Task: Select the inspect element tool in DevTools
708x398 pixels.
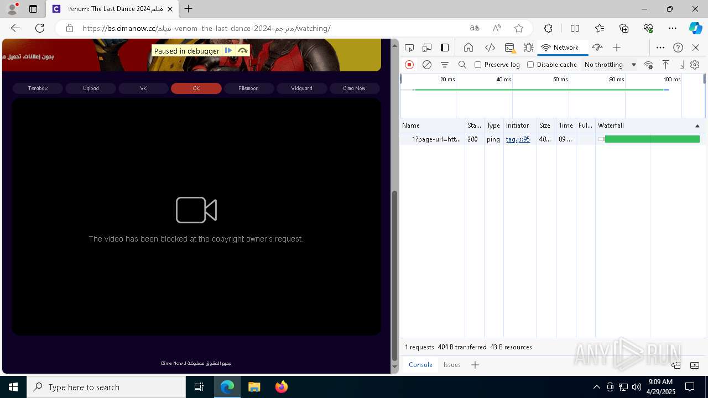Action: point(409,48)
